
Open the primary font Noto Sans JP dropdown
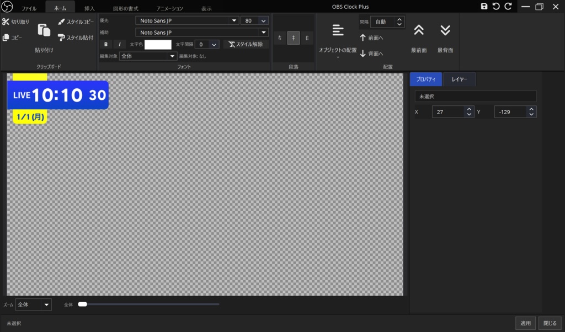tap(234, 20)
